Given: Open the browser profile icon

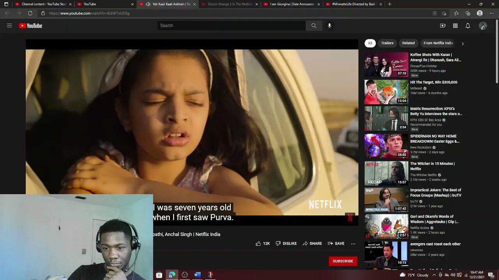Looking at the screenshot, I should [480, 13].
